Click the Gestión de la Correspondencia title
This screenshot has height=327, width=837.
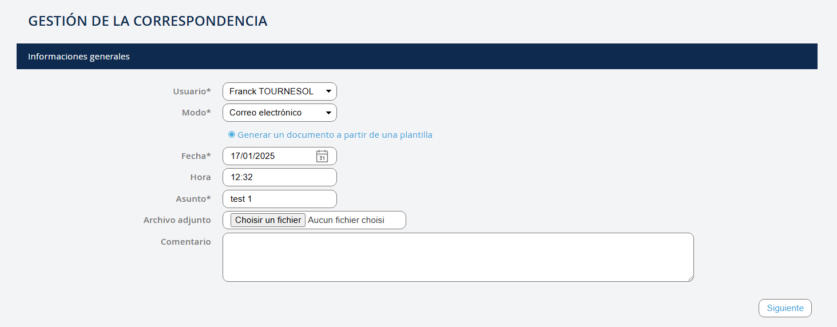pos(148,21)
